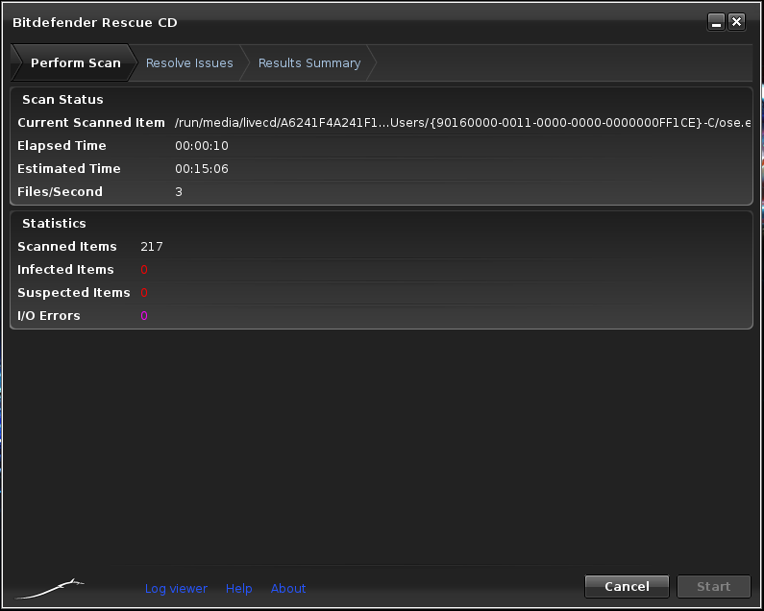The height and width of the screenshot is (611, 764).
Task: Click the Infected Items zero count
Action: 144,269
